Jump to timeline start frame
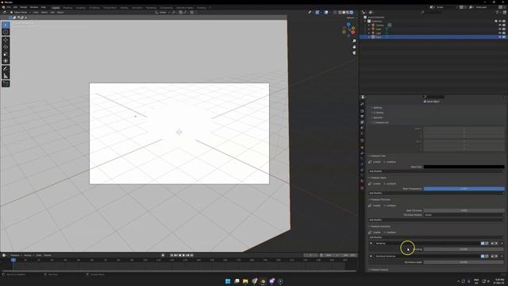The width and height of the screenshot is (508, 286). (x=171, y=255)
